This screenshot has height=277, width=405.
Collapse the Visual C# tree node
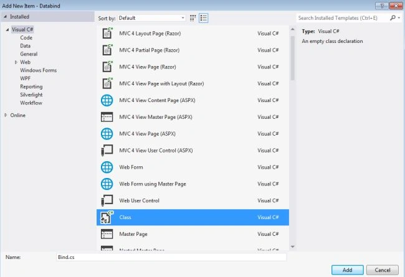click(7, 29)
